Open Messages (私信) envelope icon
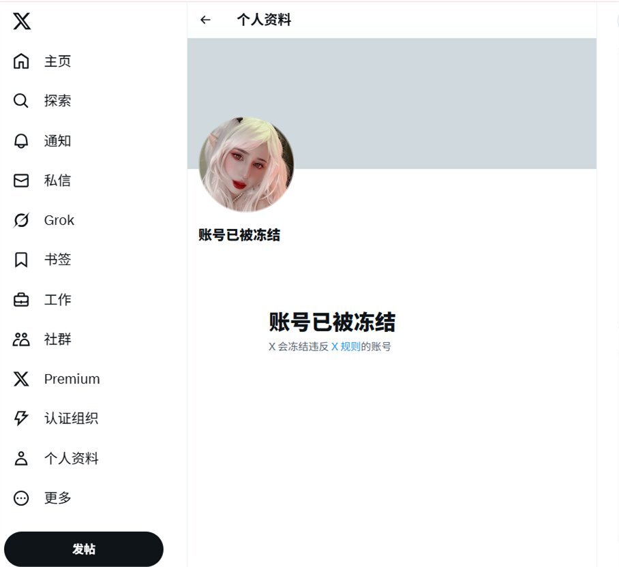619x567 pixels. [x=21, y=181]
